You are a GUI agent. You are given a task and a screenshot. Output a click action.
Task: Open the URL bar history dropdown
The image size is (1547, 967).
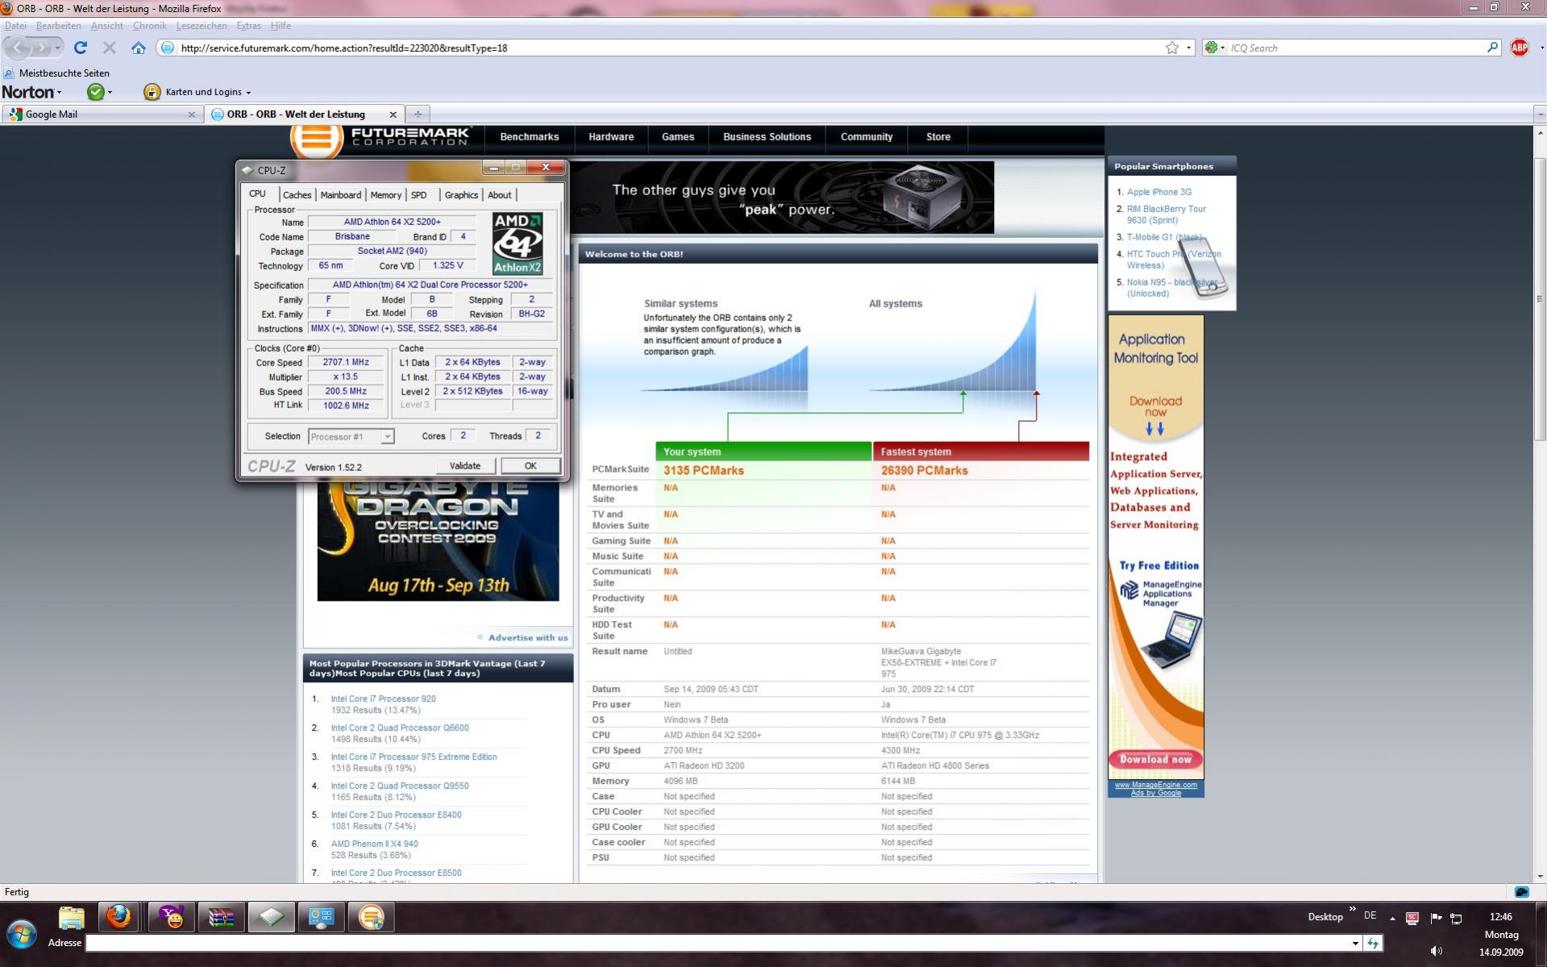[1188, 48]
